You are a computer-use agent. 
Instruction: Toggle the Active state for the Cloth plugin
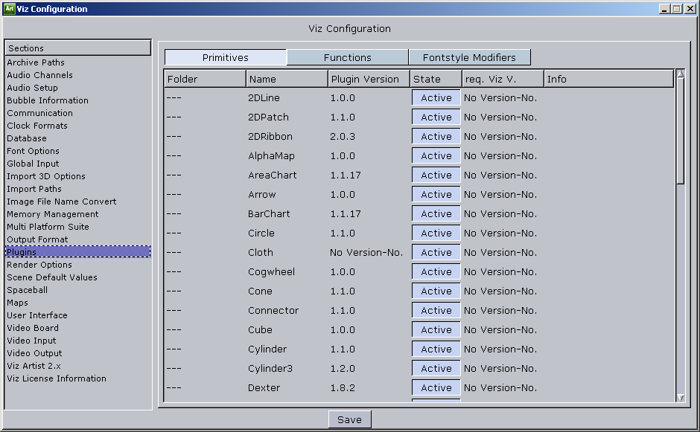(435, 252)
